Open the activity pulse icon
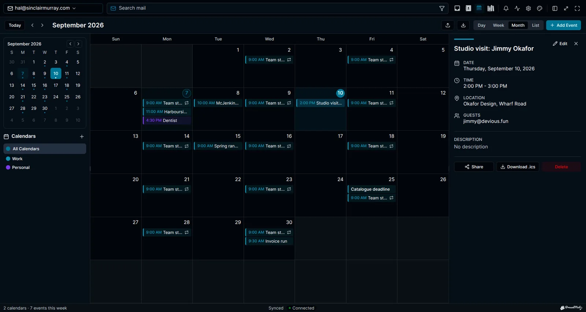The image size is (586, 312). click(x=517, y=8)
